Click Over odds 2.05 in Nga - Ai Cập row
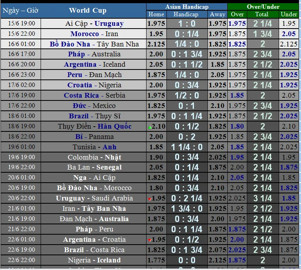Screen dimensions: 301x270 pos(237,178)
